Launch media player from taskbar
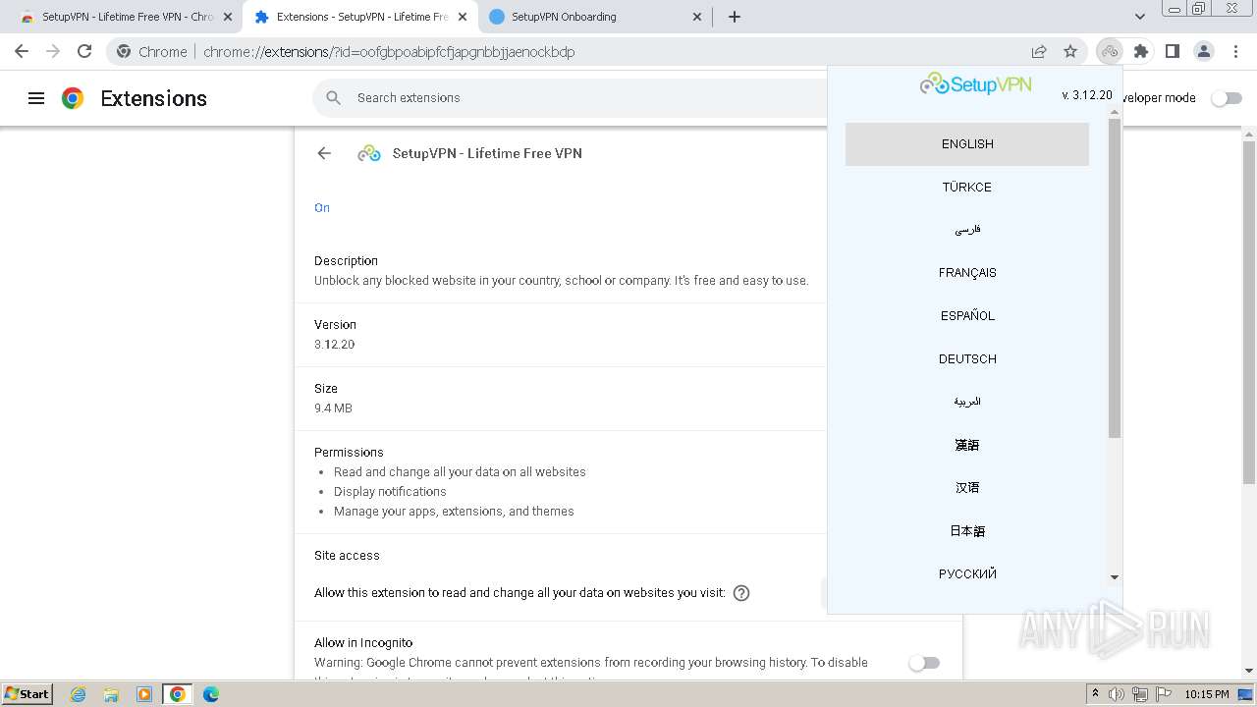Image resolution: width=1257 pixels, height=707 pixels. [144, 694]
